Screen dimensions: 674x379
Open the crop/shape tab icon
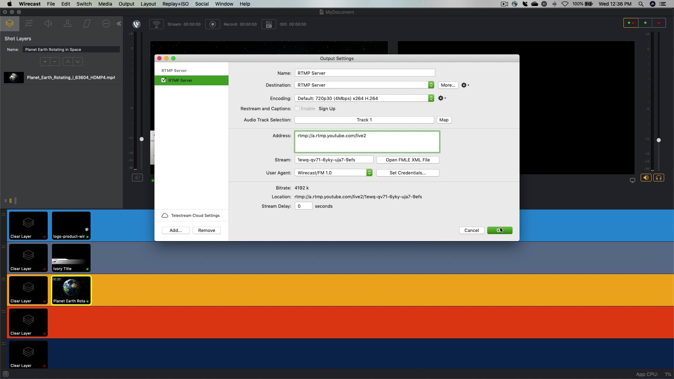(87, 24)
